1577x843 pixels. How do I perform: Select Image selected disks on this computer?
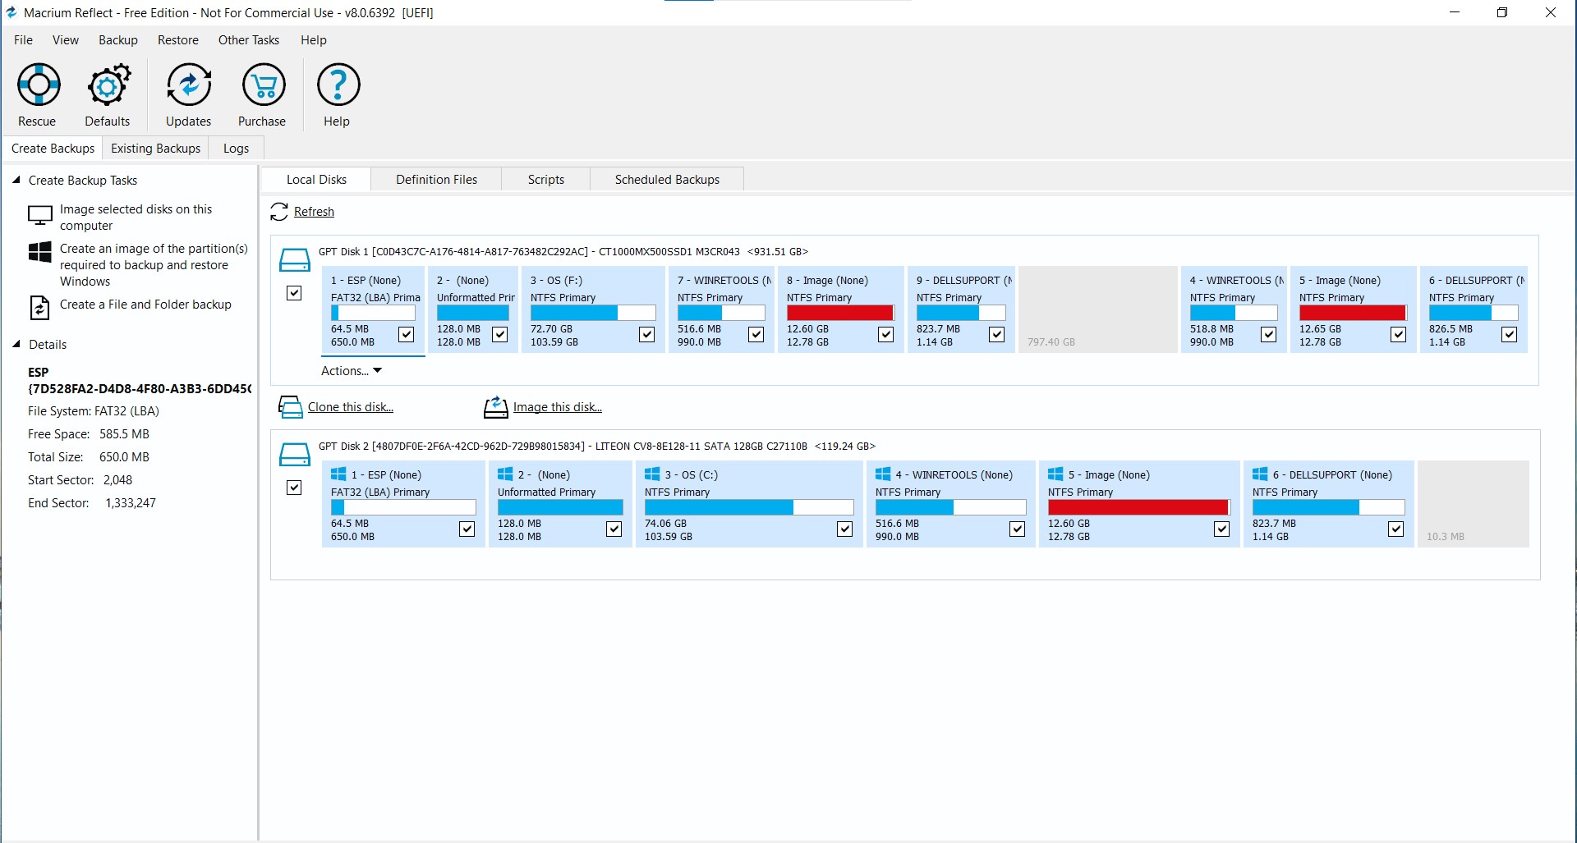coord(136,218)
